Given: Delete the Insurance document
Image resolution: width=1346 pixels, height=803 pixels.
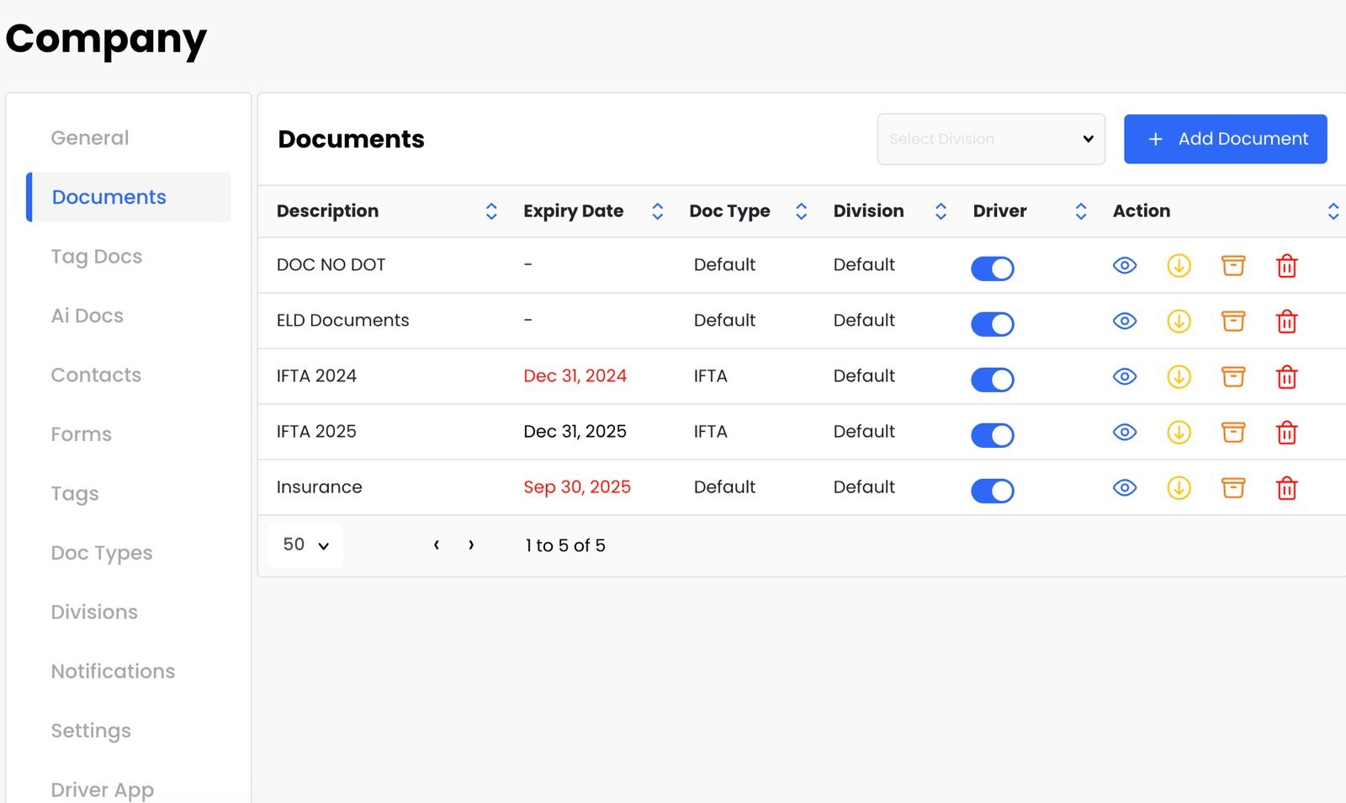Looking at the screenshot, I should 1287,488.
